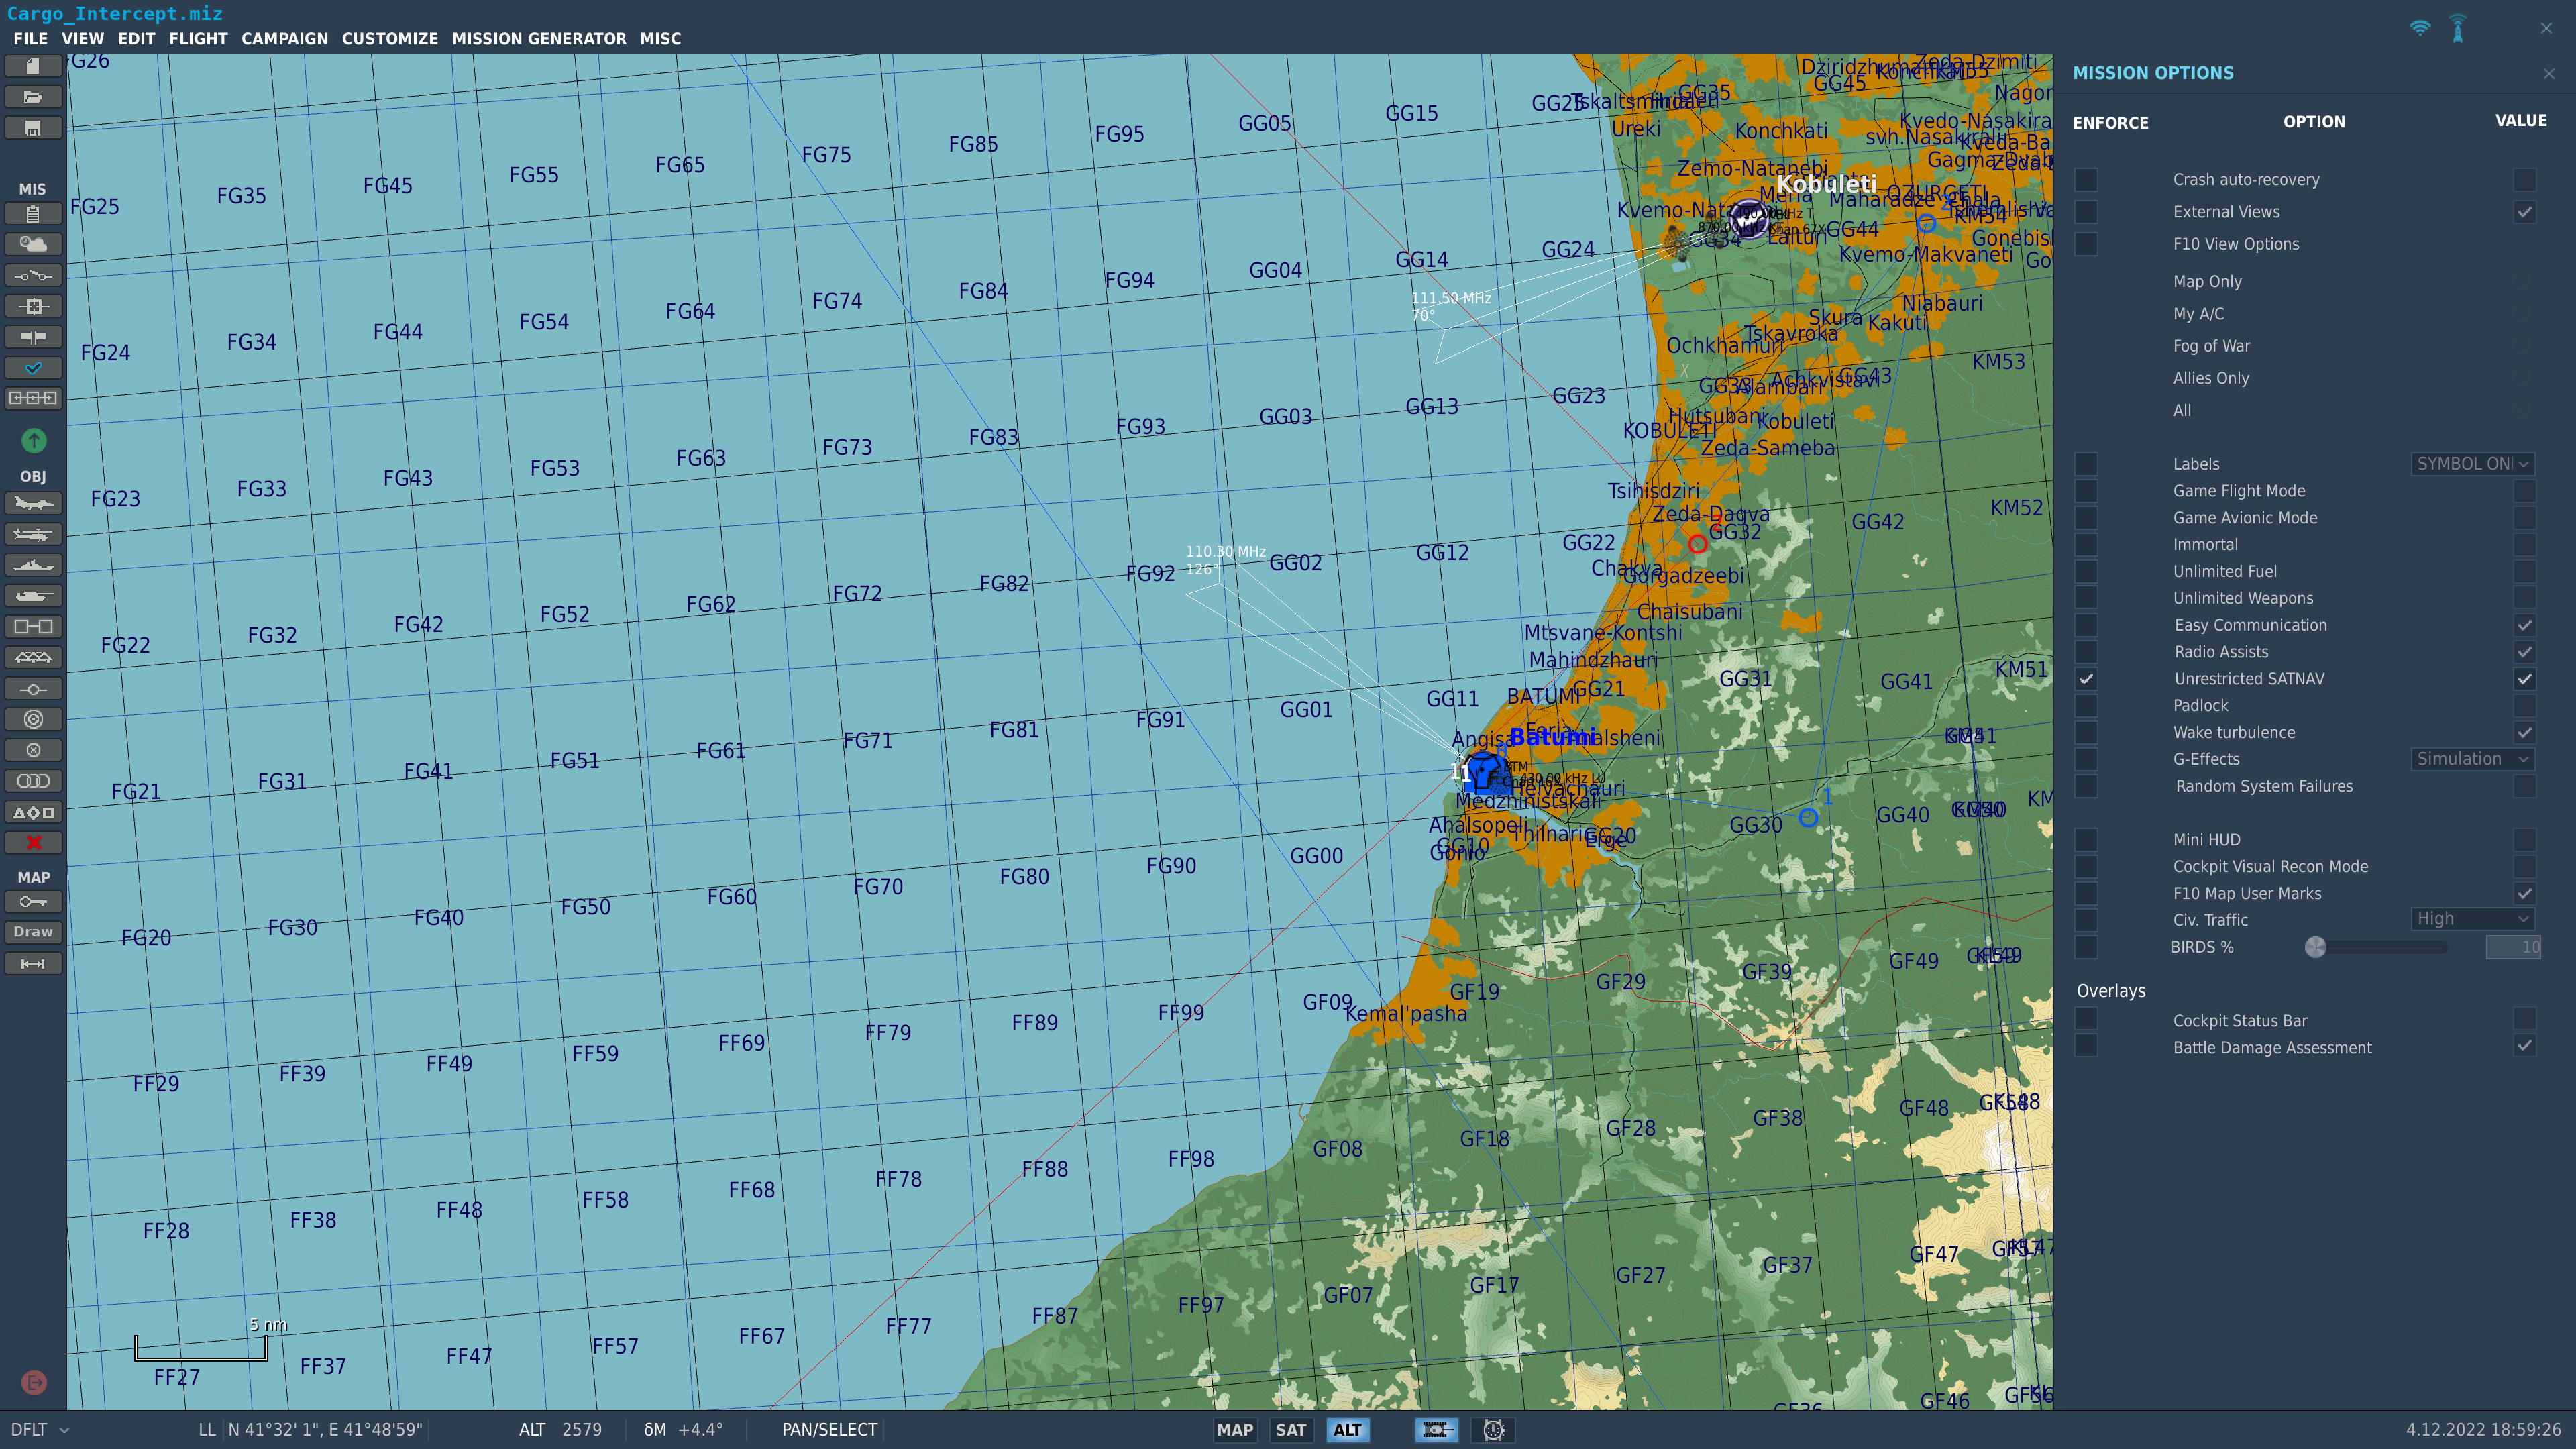Open the CAMPAIGN menu
The height and width of the screenshot is (1449, 2576).
point(284,38)
